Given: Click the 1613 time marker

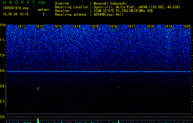Looking at the screenshot, I should click(58, 26).
